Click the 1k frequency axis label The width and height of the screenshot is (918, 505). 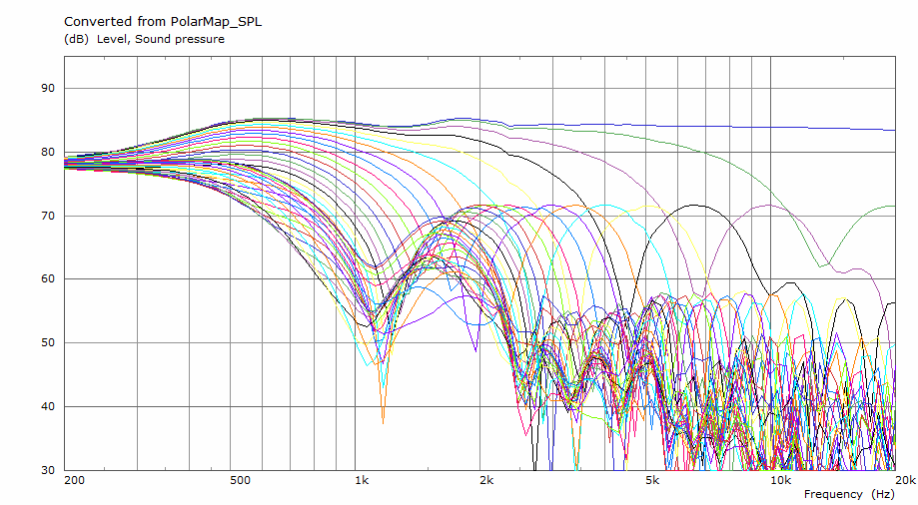[362, 480]
